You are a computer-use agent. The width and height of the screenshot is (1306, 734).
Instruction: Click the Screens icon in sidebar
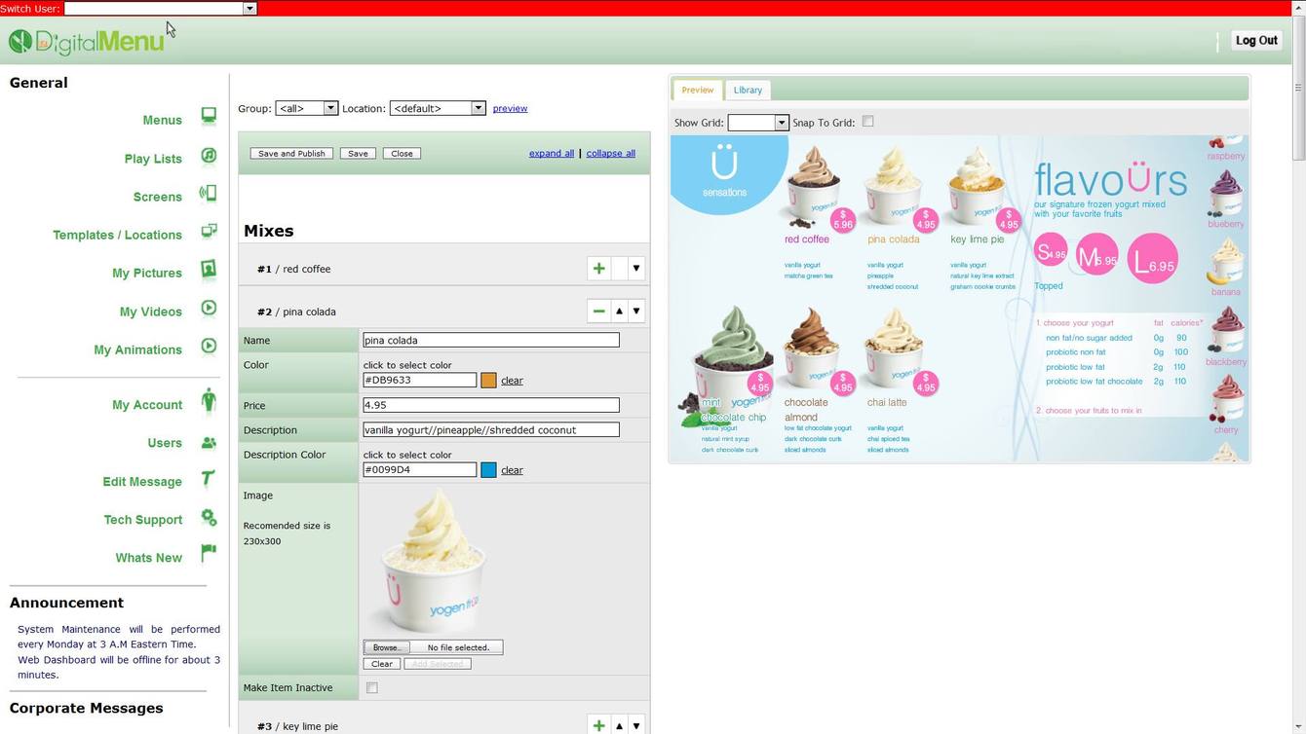click(209, 194)
